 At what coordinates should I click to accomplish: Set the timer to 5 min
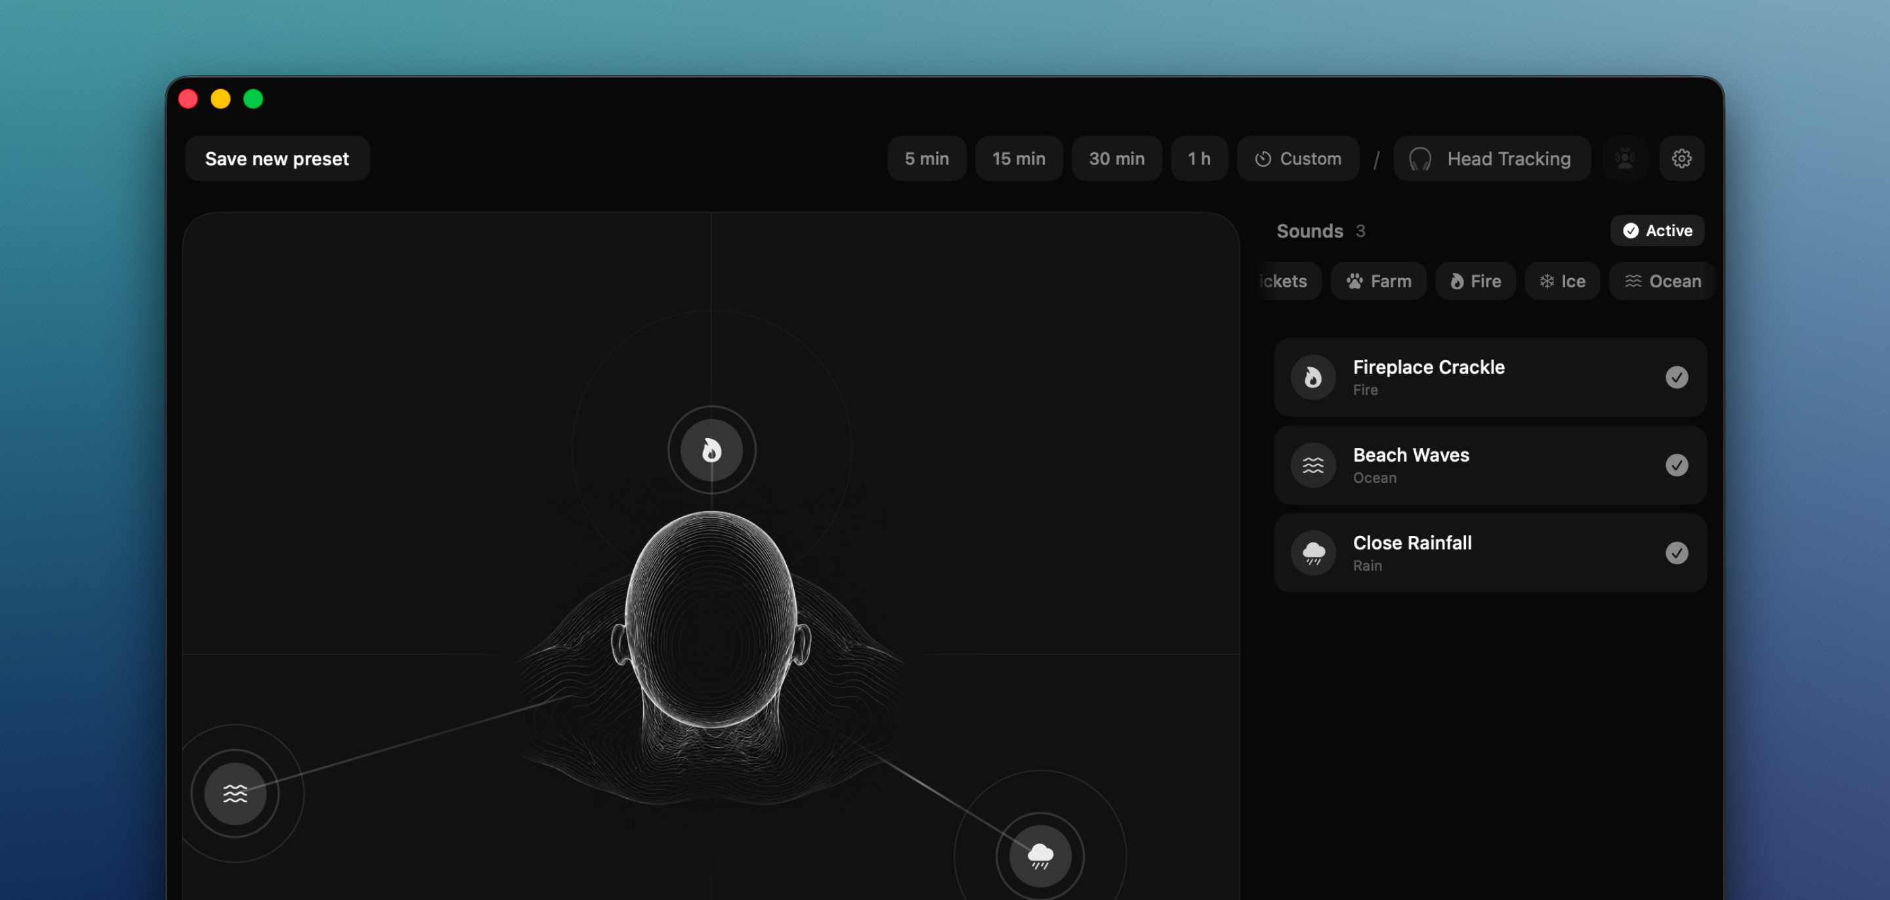point(927,159)
